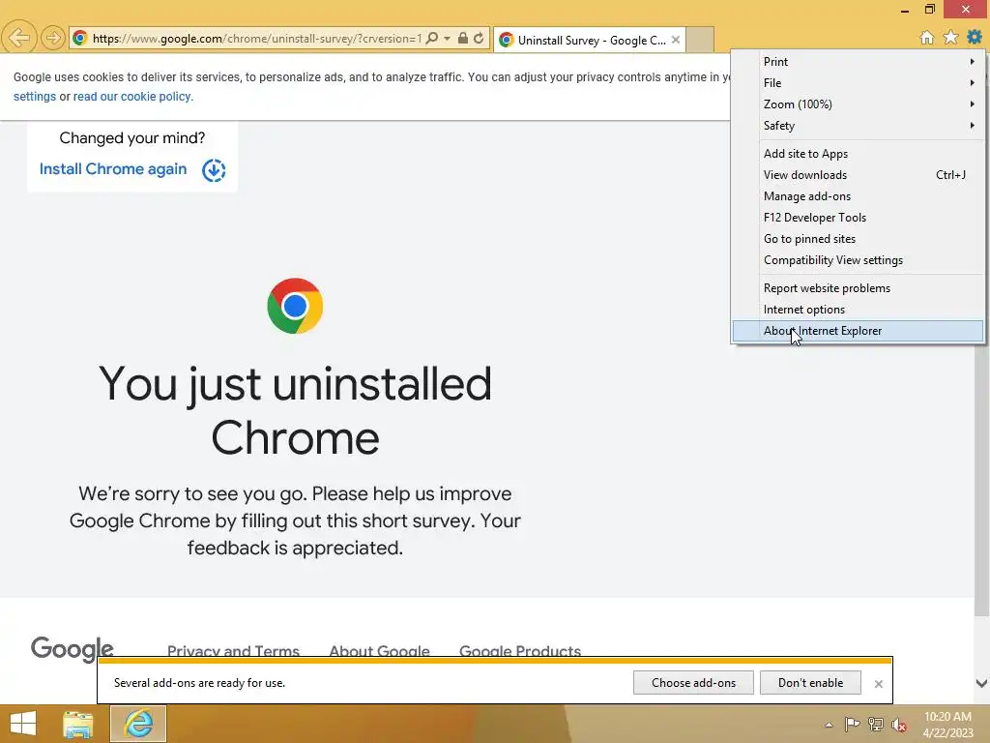
Task: Click the URL address field
Action: pyautogui.click(x=256, y=39)
